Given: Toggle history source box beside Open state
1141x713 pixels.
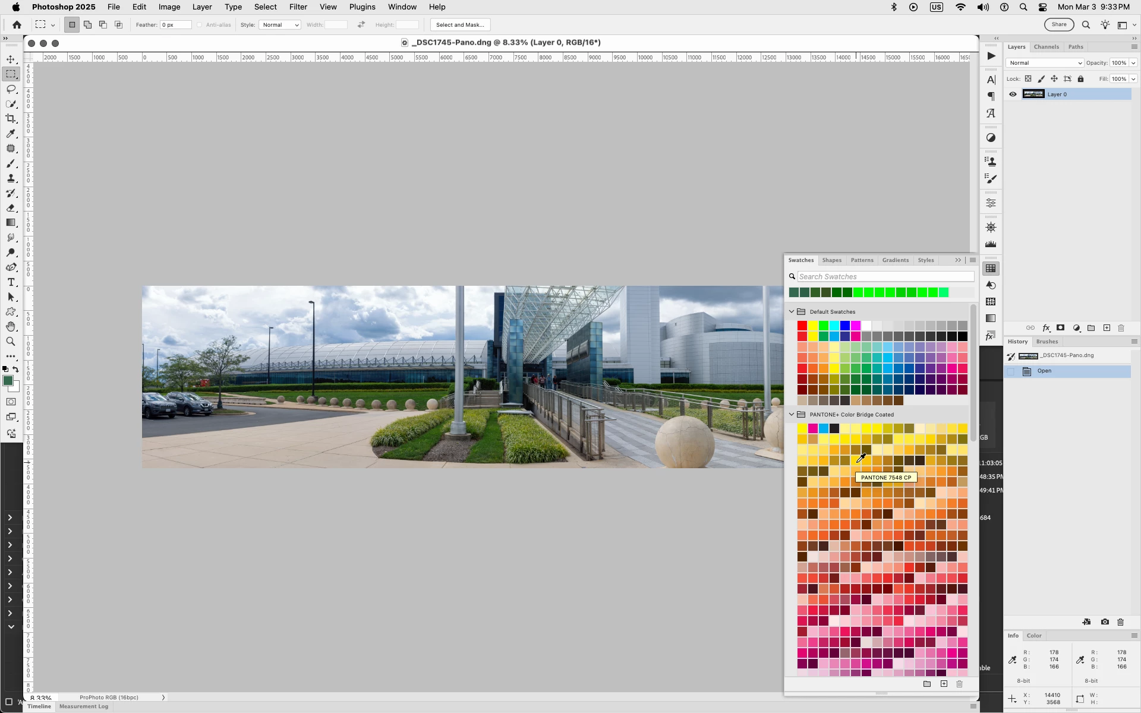Looking at the screenshot, I should pyautogui.click(x=1011, y=371).
